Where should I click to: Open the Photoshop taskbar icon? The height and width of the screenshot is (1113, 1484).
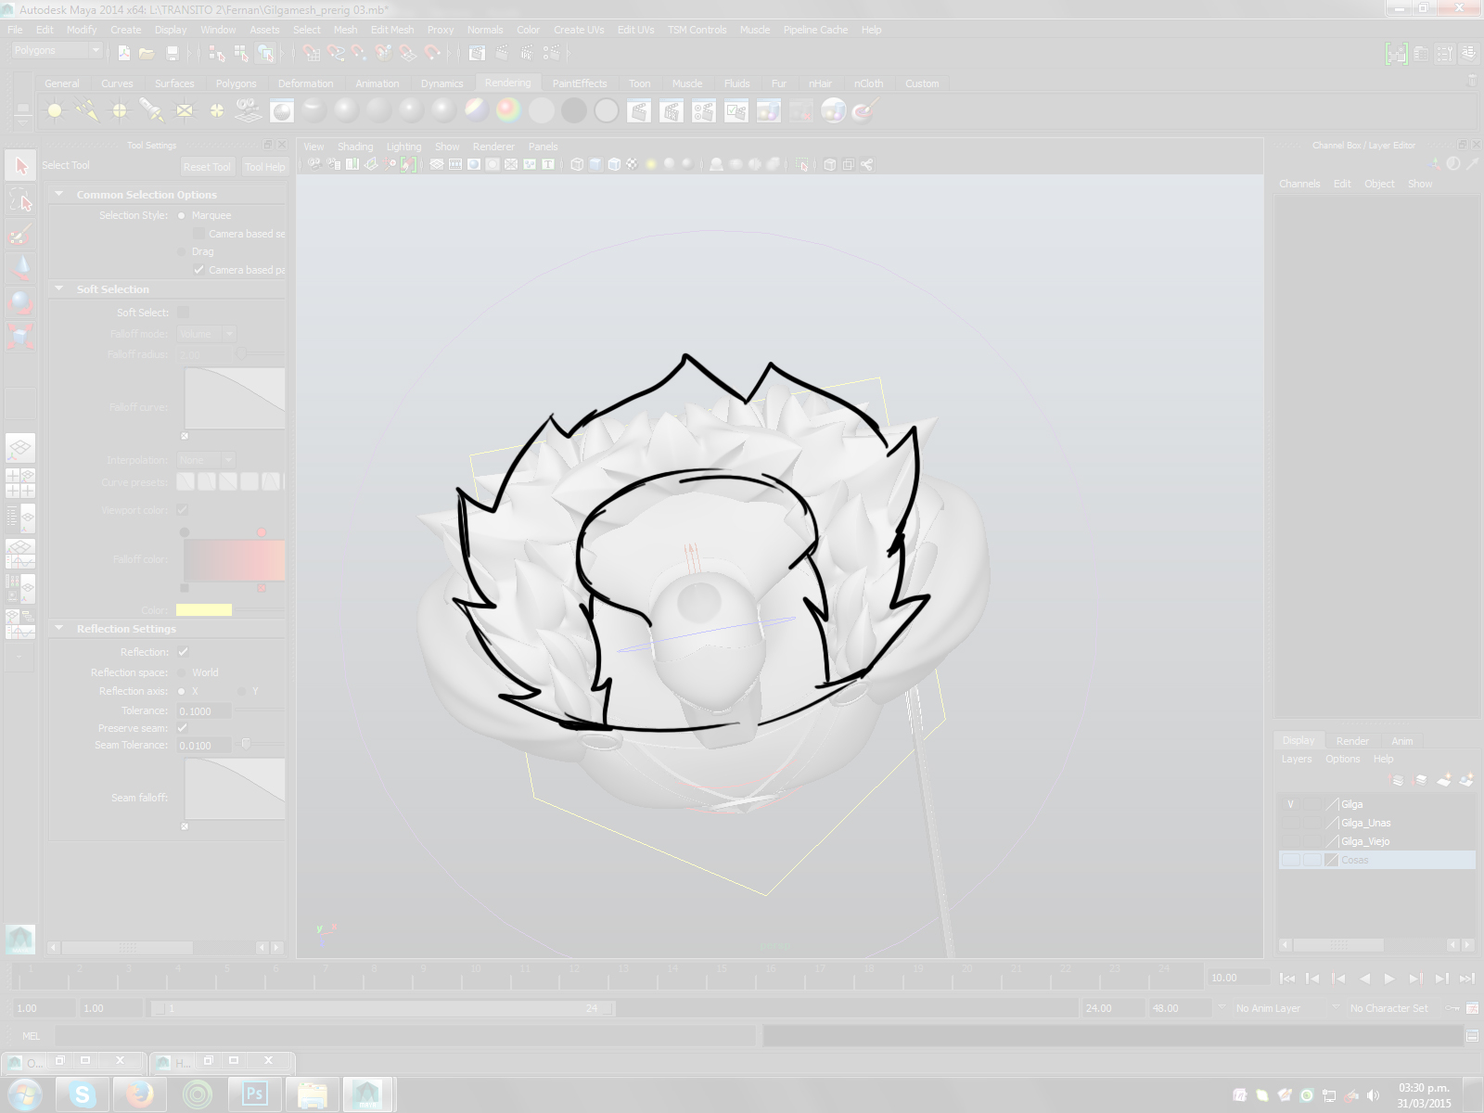(253, 1094)
